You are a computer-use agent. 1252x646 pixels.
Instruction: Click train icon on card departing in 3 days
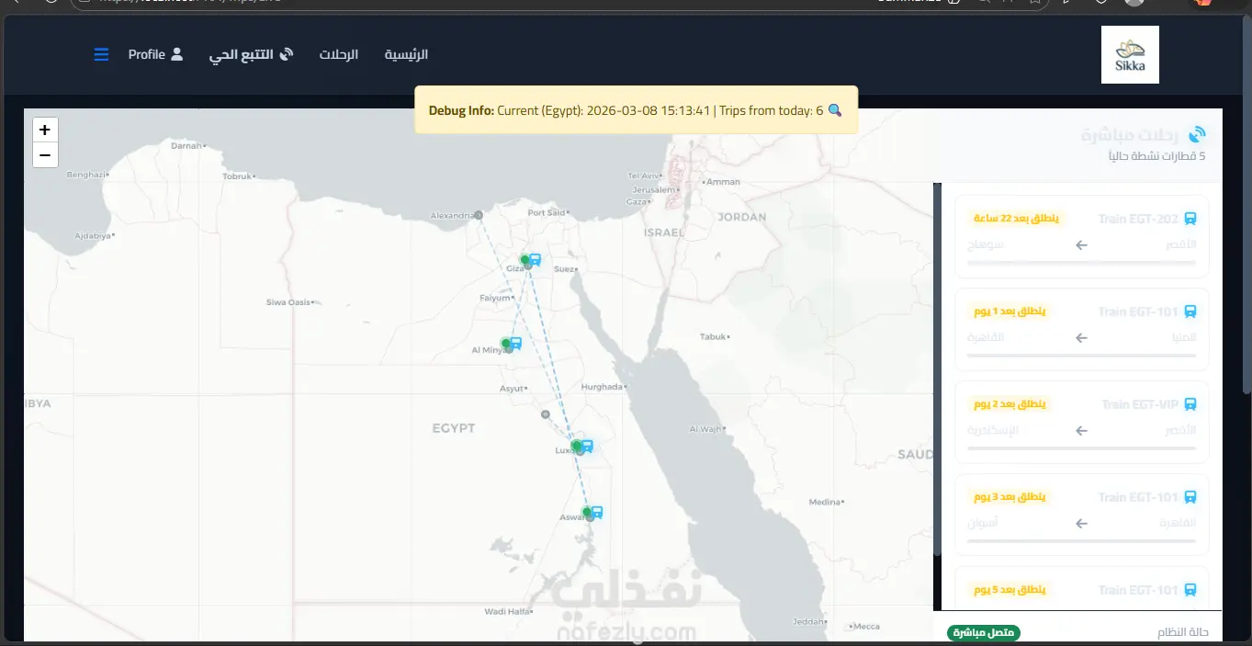click(x=1190, y=497)
